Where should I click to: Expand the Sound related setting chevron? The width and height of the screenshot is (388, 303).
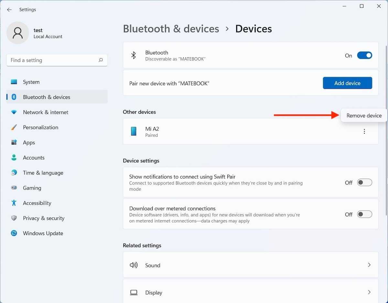[369, 265]
